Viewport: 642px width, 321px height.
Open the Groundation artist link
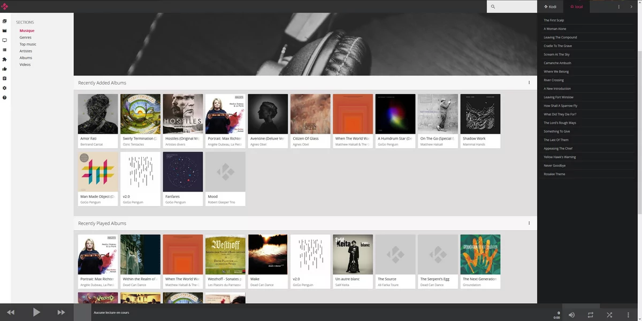click(x=471, y=285)
